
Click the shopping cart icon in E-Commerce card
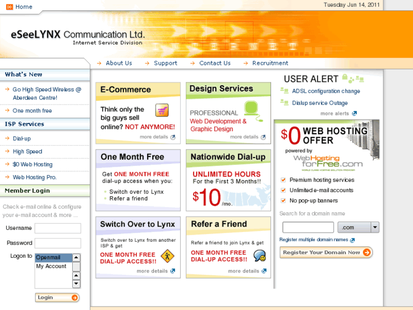pos(162,110)
